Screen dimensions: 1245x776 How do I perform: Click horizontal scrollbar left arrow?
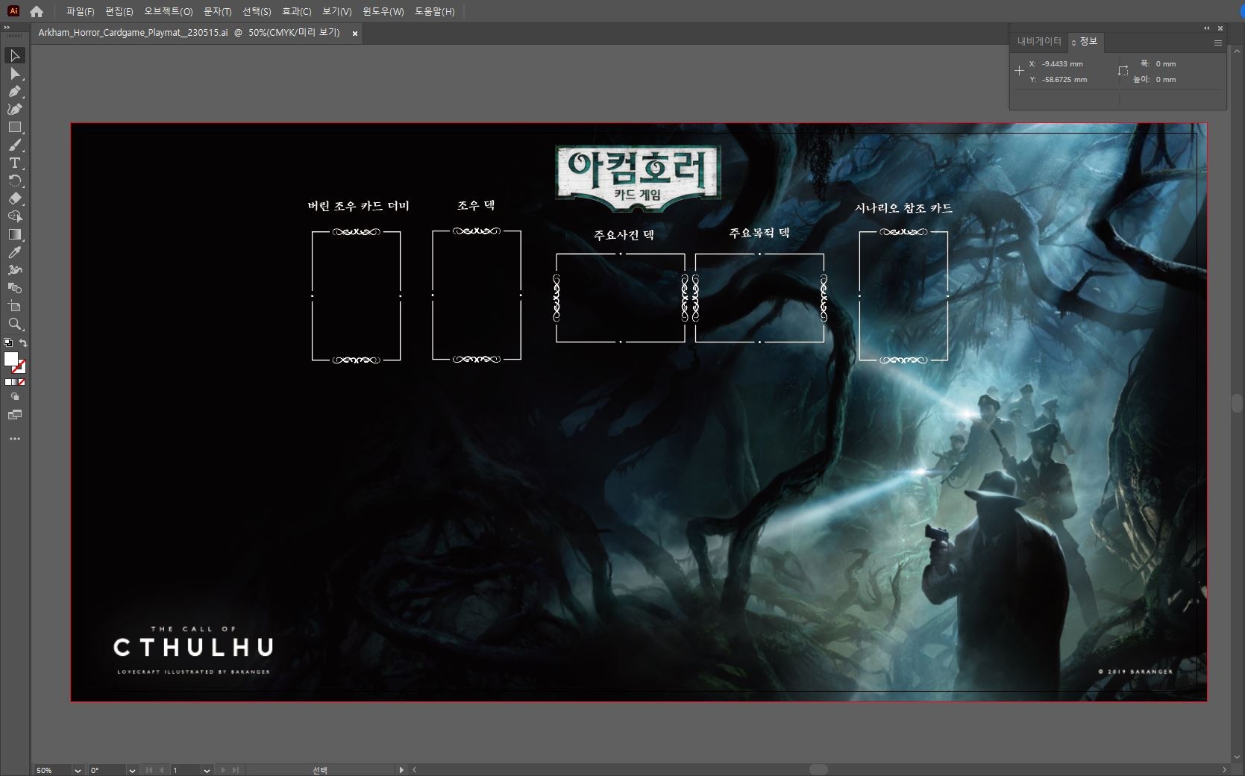[x=415, y=770]
